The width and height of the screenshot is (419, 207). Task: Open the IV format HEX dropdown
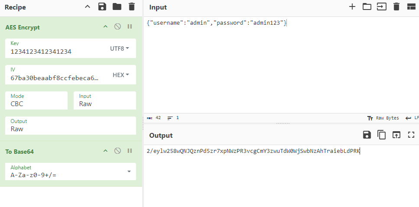pos(121,75)
